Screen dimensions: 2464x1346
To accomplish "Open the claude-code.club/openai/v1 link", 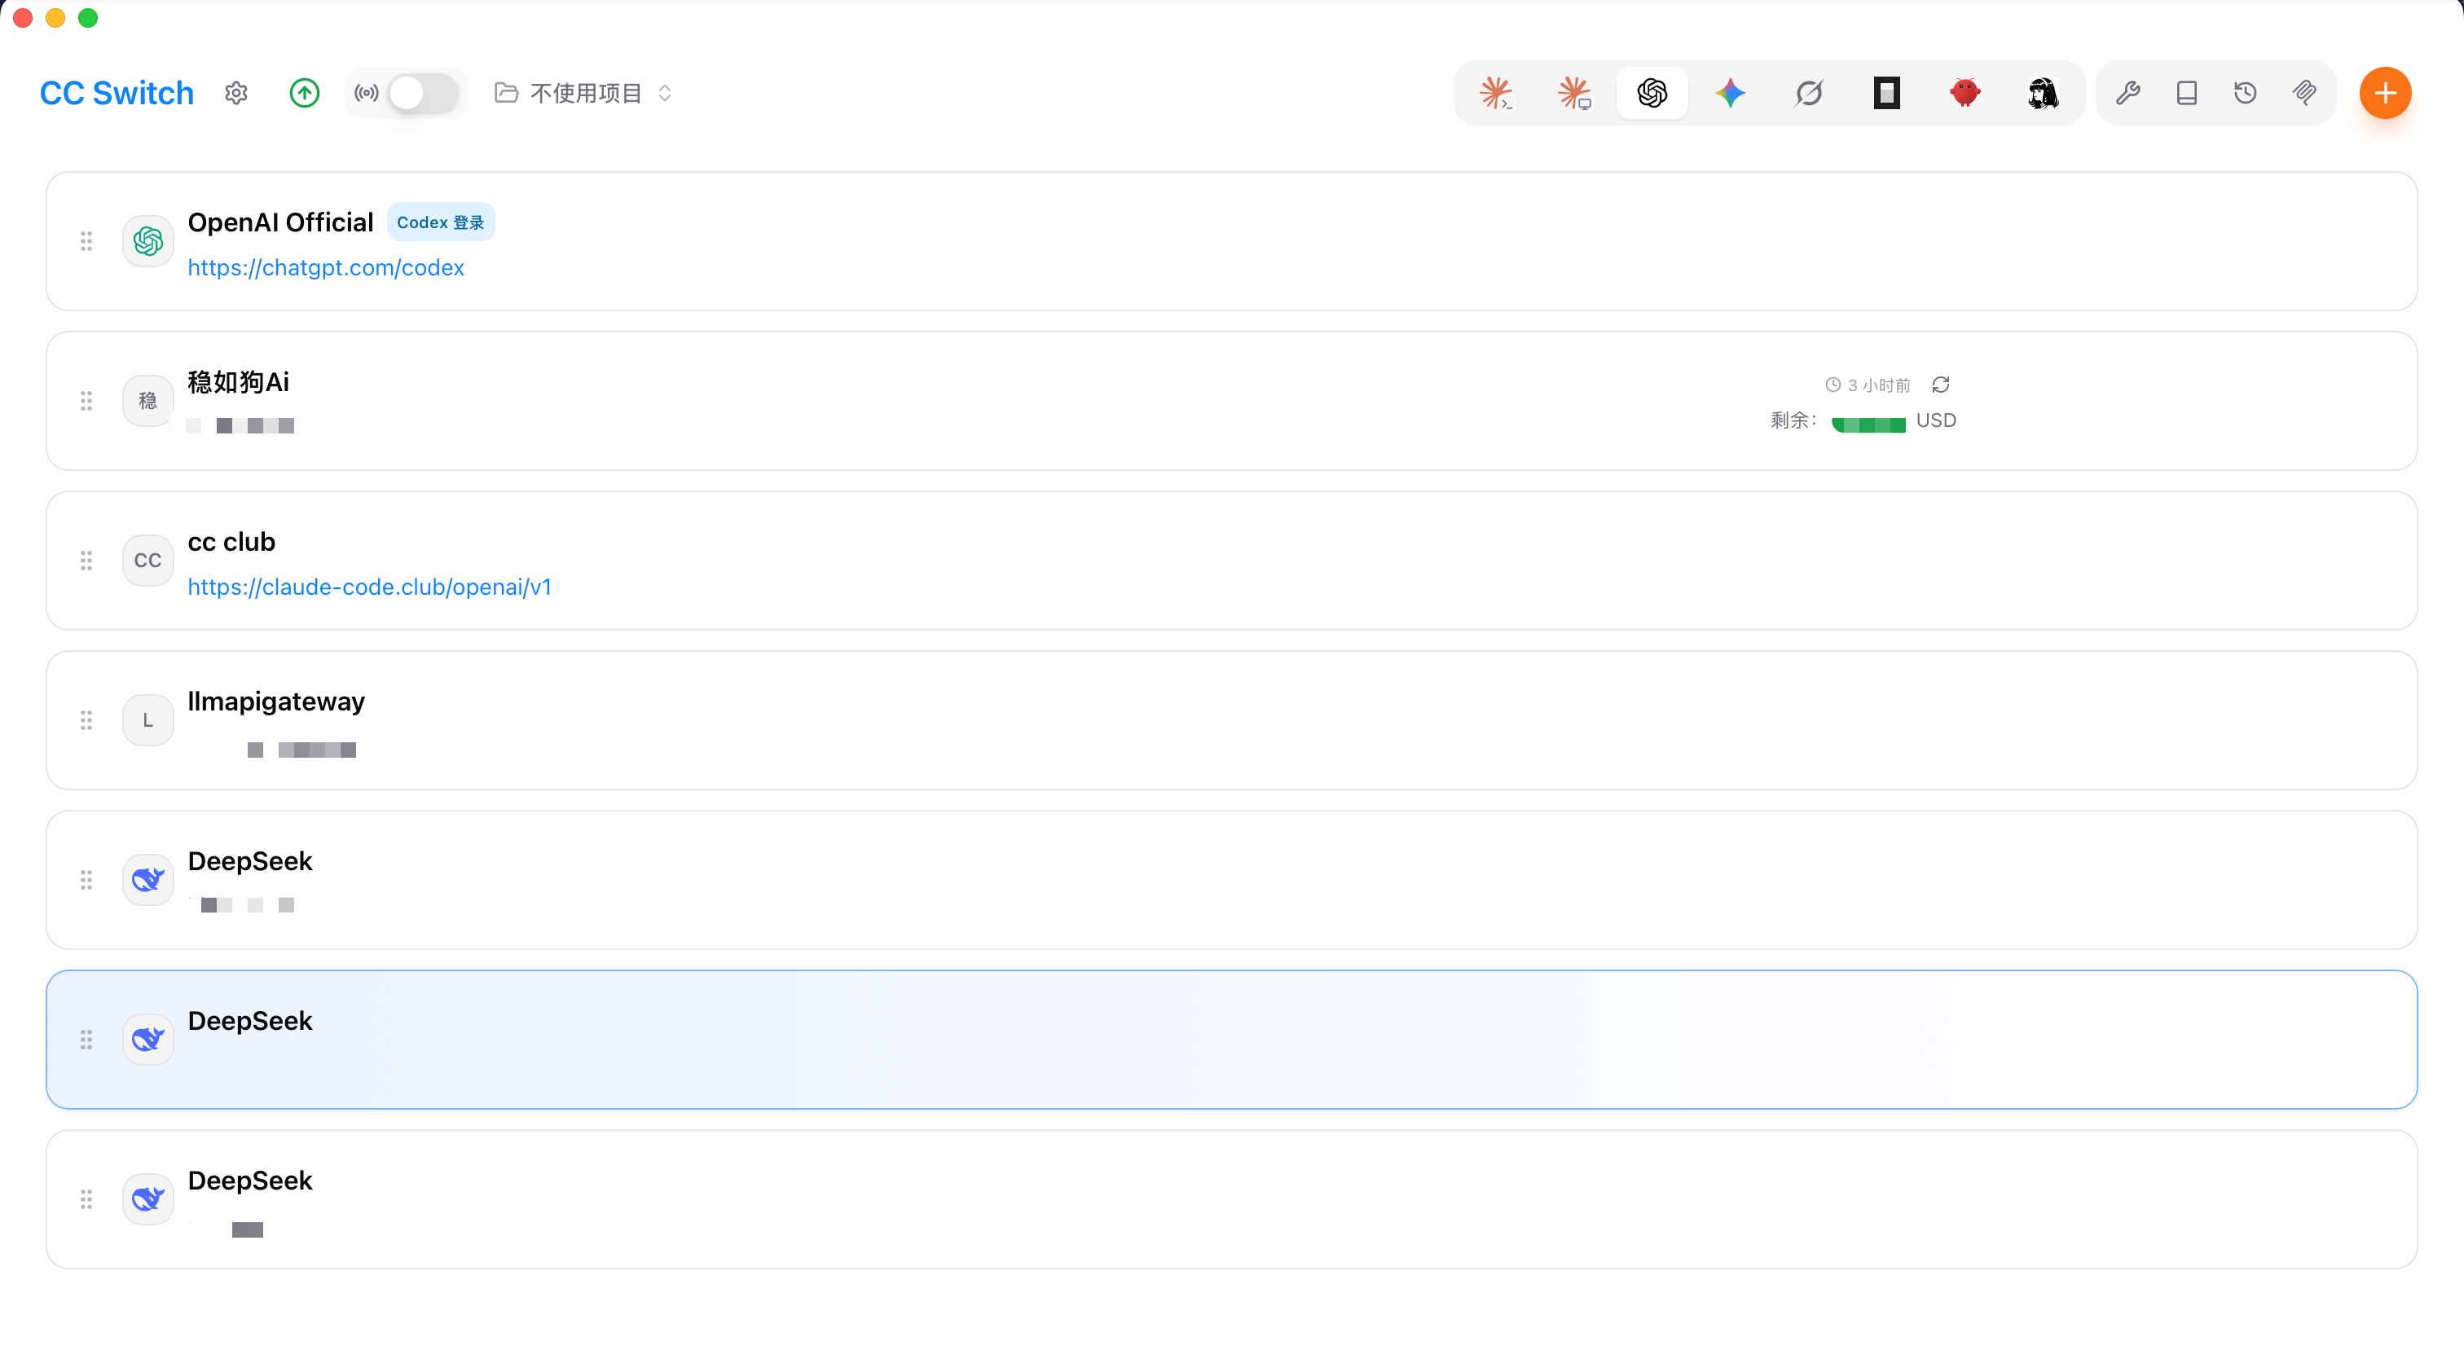I will [x=369, y=587].
